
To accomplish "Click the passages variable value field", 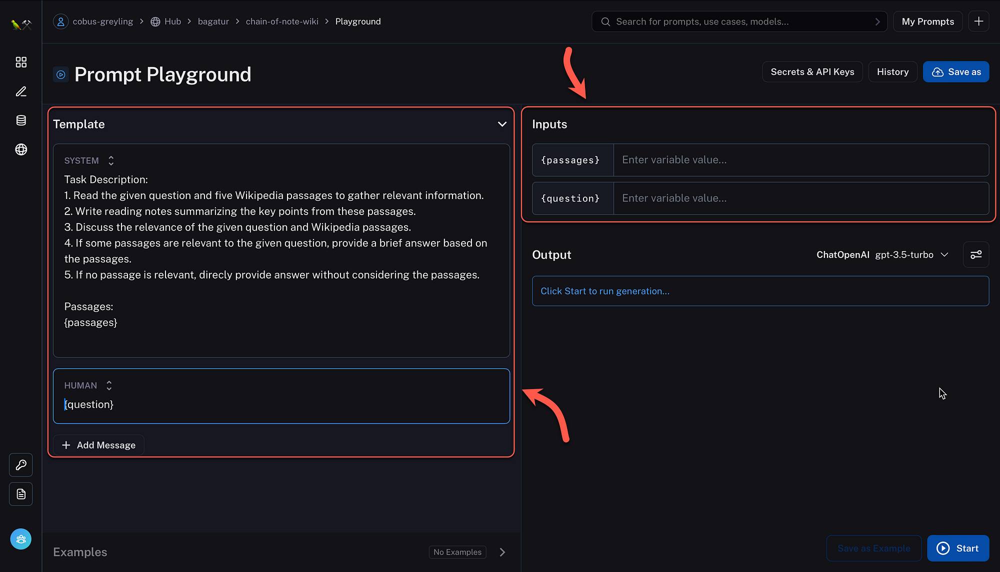I will (x=800, y=160).
